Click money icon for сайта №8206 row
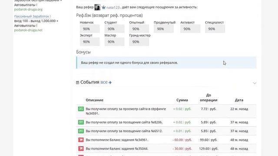 pyautogui.click(x=81, y=122)
